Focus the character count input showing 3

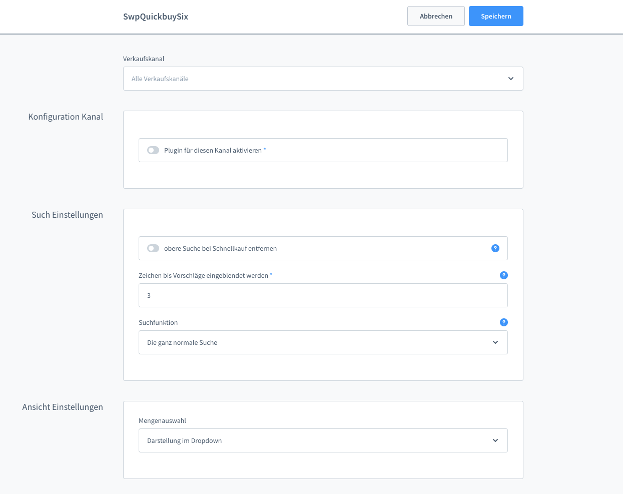[323, 295]
